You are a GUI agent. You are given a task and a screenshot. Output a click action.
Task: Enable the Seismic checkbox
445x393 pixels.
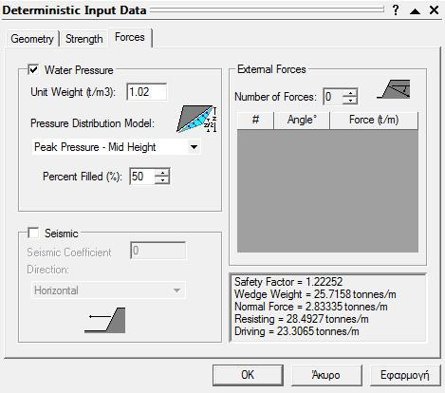[x=33, y=233]
